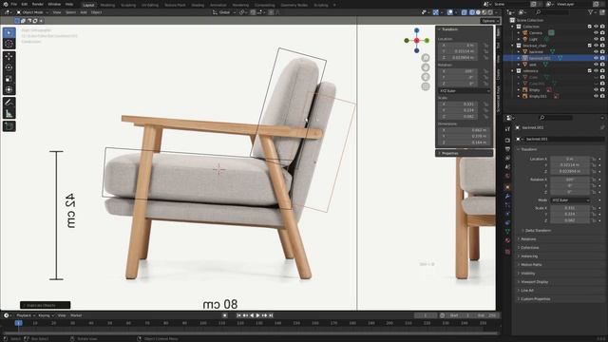Open the Keying popover in timeline
Image resolution: width=608 pixels, height=342 pixels.
tap(46, 315)
